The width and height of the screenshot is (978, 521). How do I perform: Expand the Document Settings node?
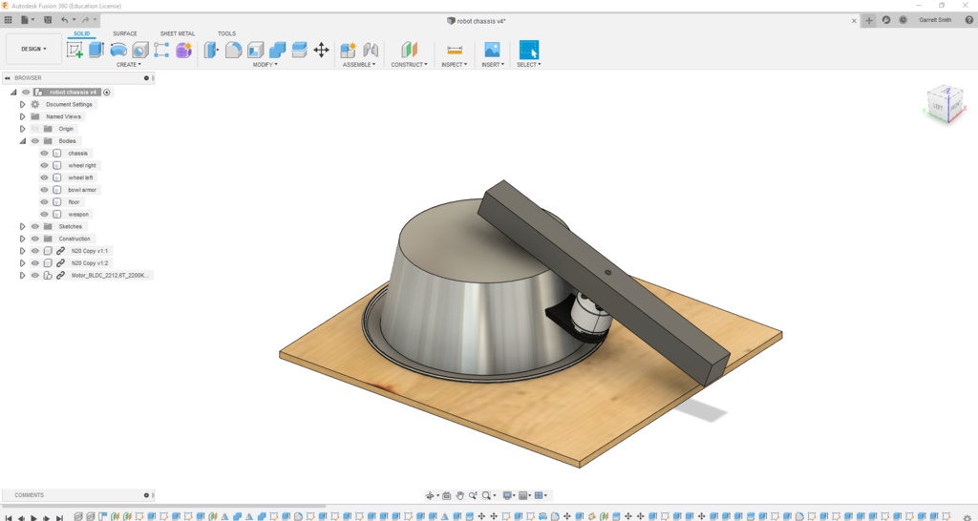23,104
